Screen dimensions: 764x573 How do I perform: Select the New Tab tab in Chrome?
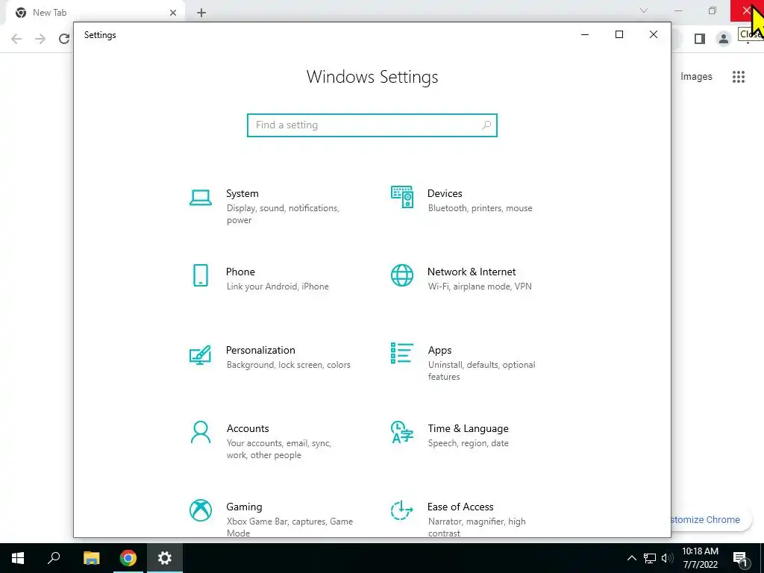[95, 13]
